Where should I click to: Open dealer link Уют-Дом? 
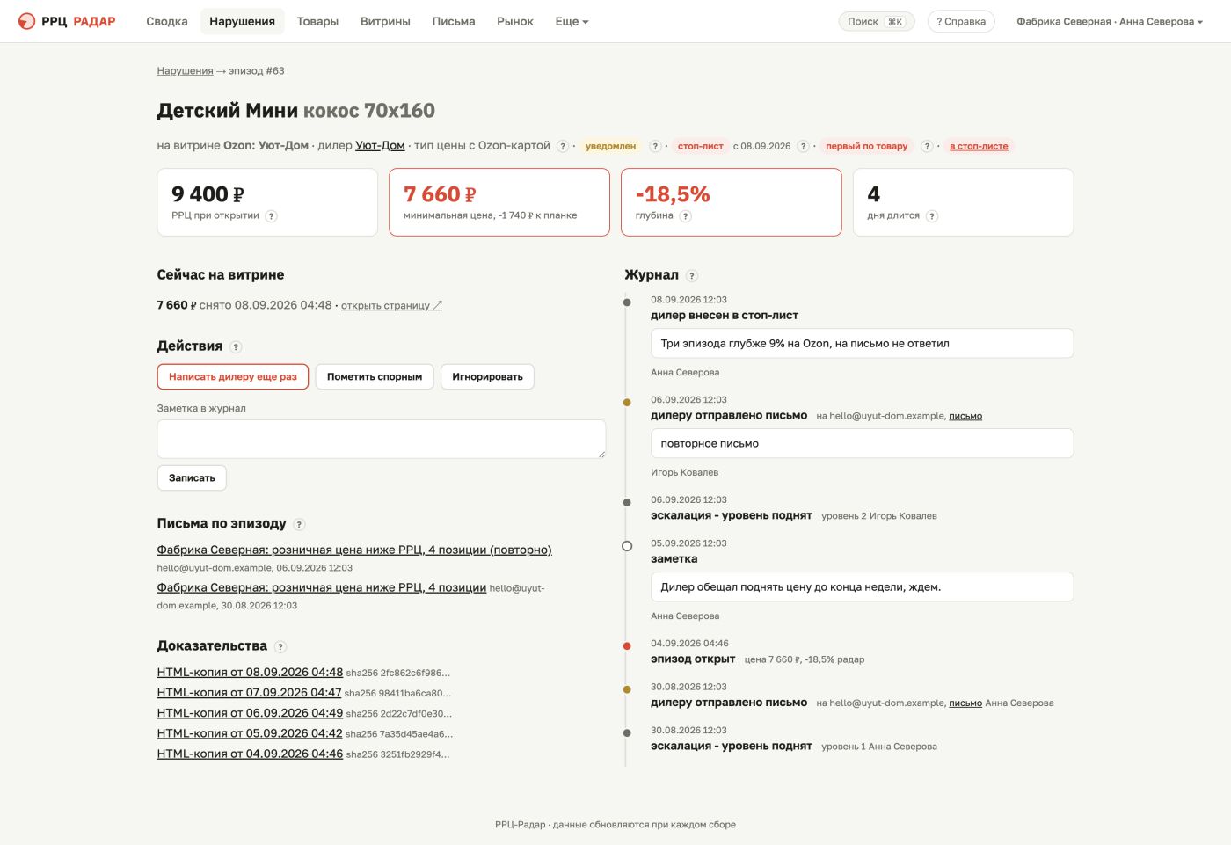(x=380, y=146)
